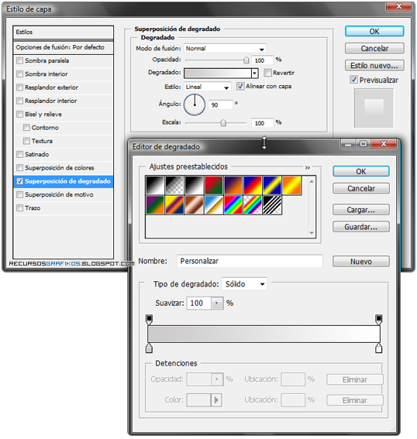Toggle the Previsualizar checkbox
The height and width of the screenshot is (439, 417).
click(353, 80)
